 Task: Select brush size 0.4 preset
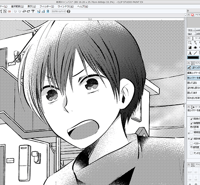[x=190, y=178]
